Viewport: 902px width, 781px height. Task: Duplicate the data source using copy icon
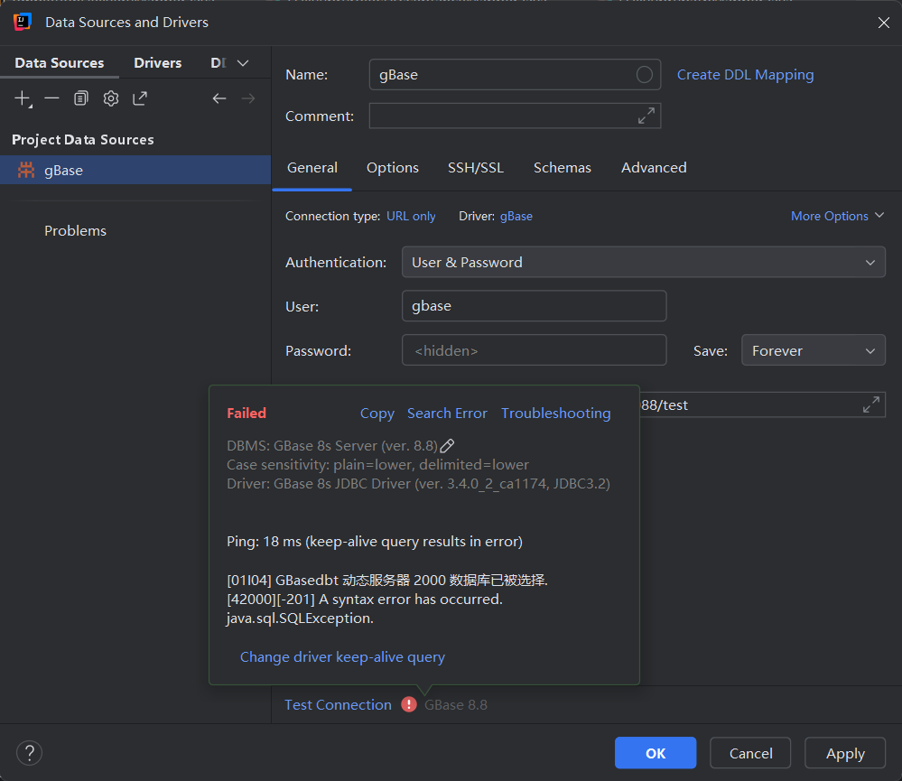click(81, 98)
